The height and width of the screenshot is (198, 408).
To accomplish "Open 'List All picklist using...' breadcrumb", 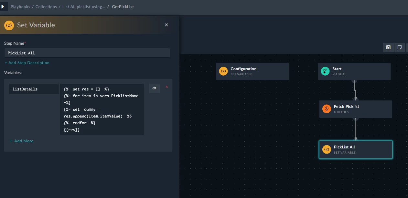I will tap(83, 7).
